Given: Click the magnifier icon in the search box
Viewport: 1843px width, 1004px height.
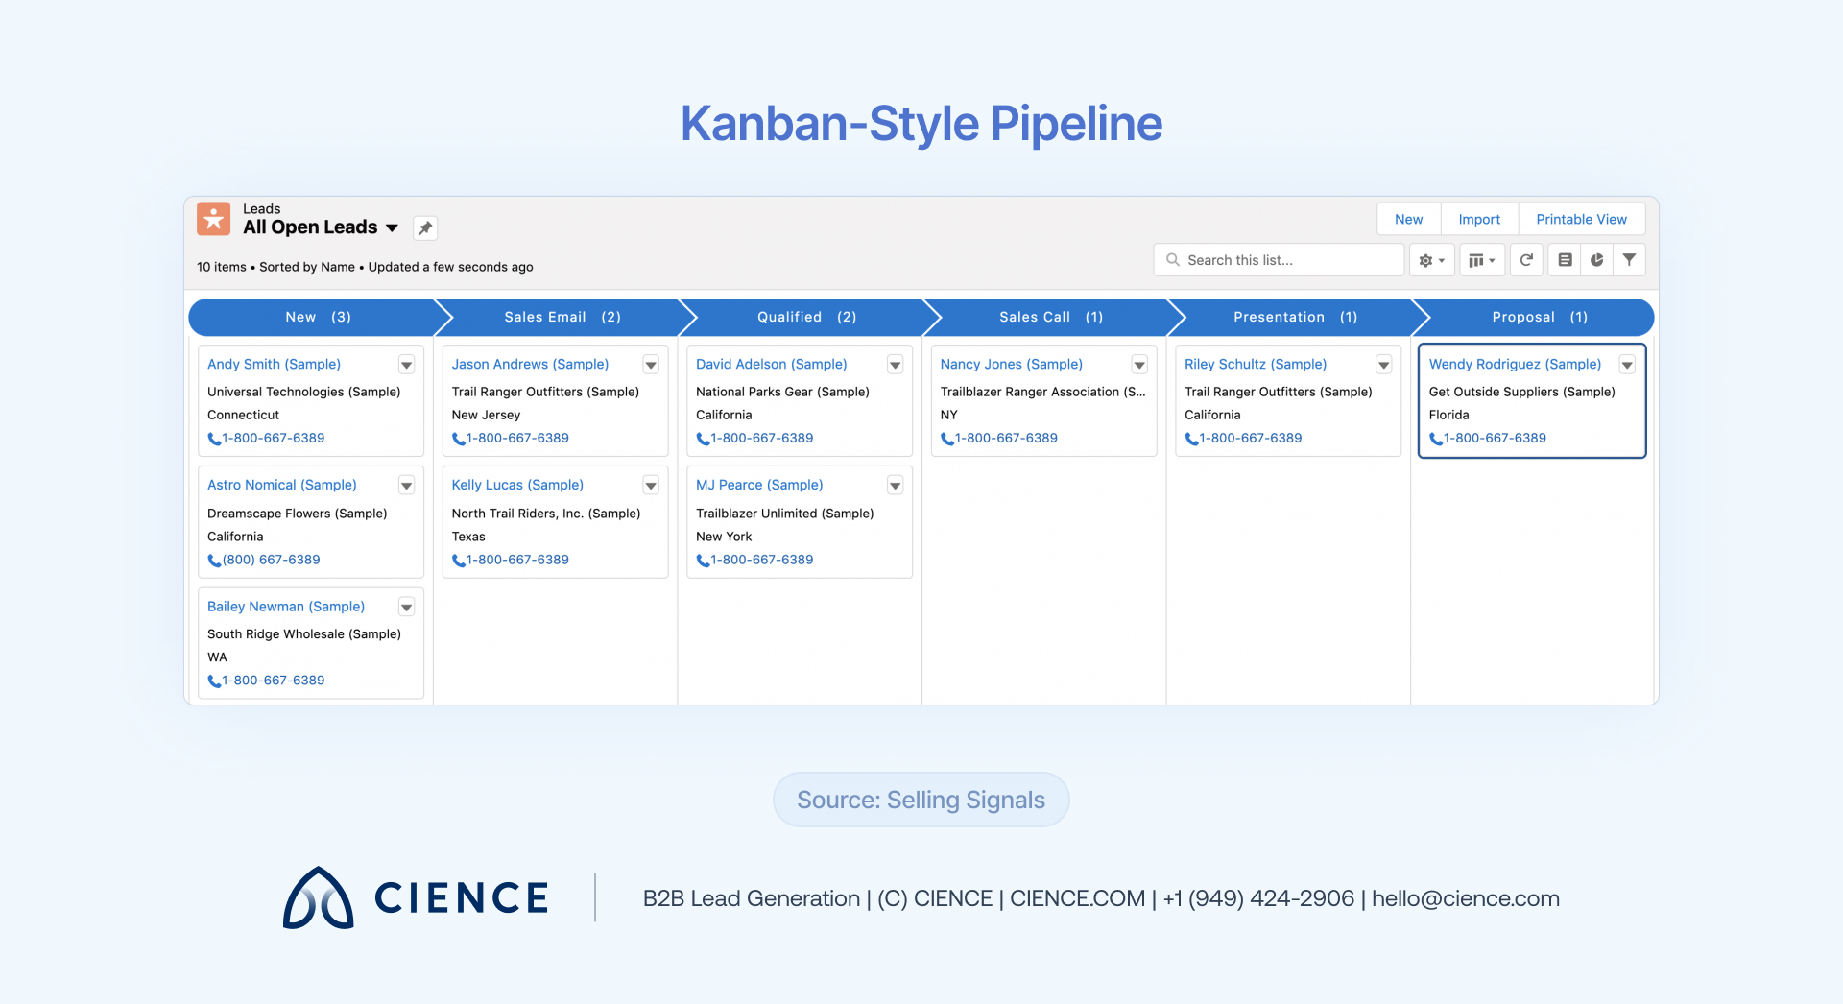Looking at the screenshot, I should click(1172, 259).
